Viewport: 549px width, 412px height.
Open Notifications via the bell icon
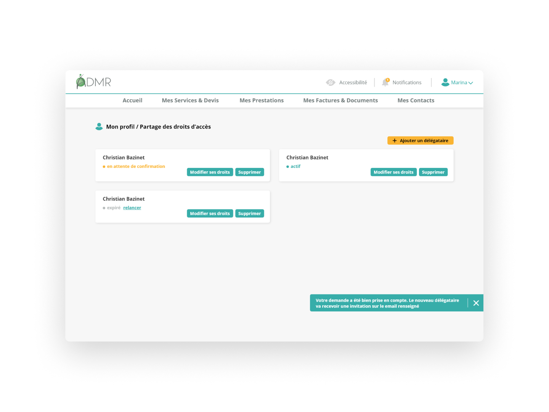point(385,82)
